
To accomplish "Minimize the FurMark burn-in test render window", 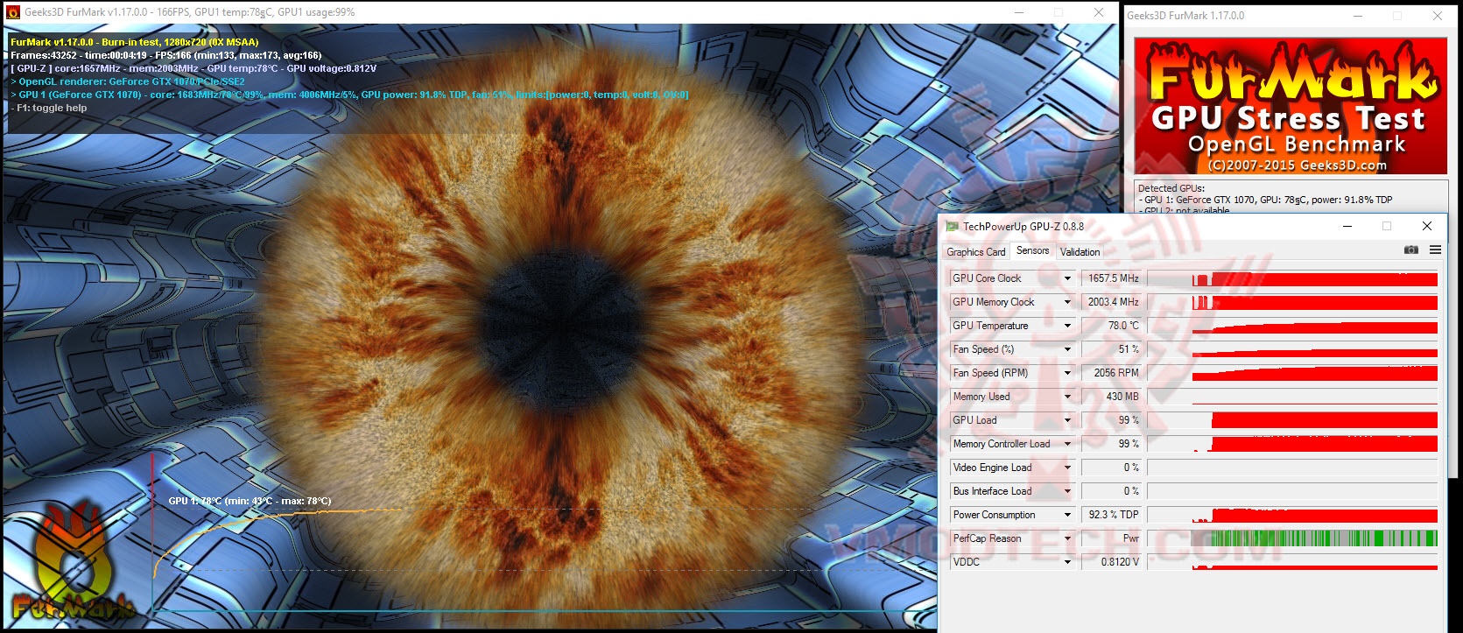I will click(1019, 12).
